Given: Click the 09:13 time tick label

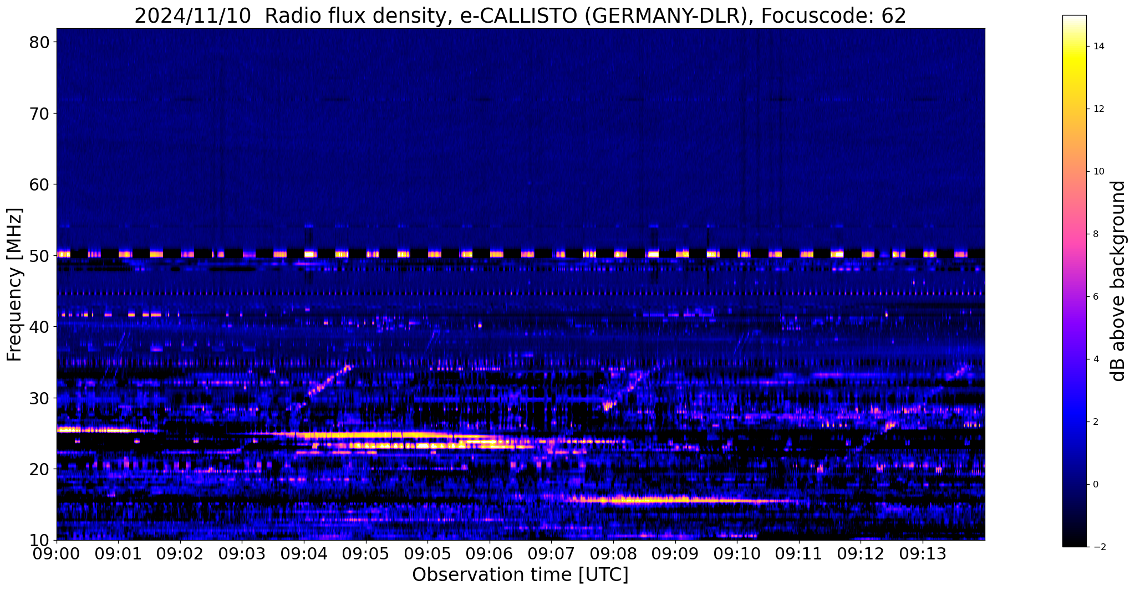Looking at the screenshot, I should 923,554.
